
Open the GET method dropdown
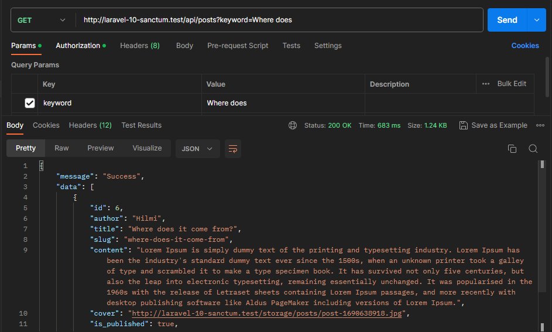[42, 20]
